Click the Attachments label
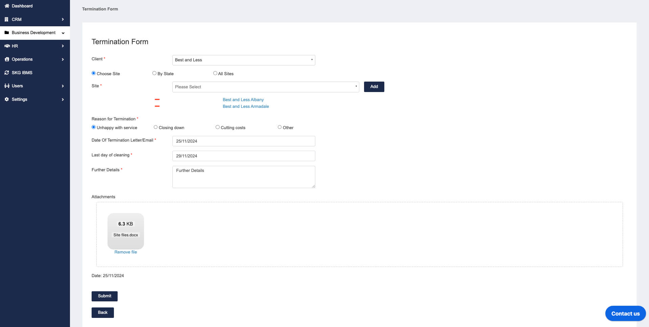The height and width of the screenshot is (327, 649). 103,197
